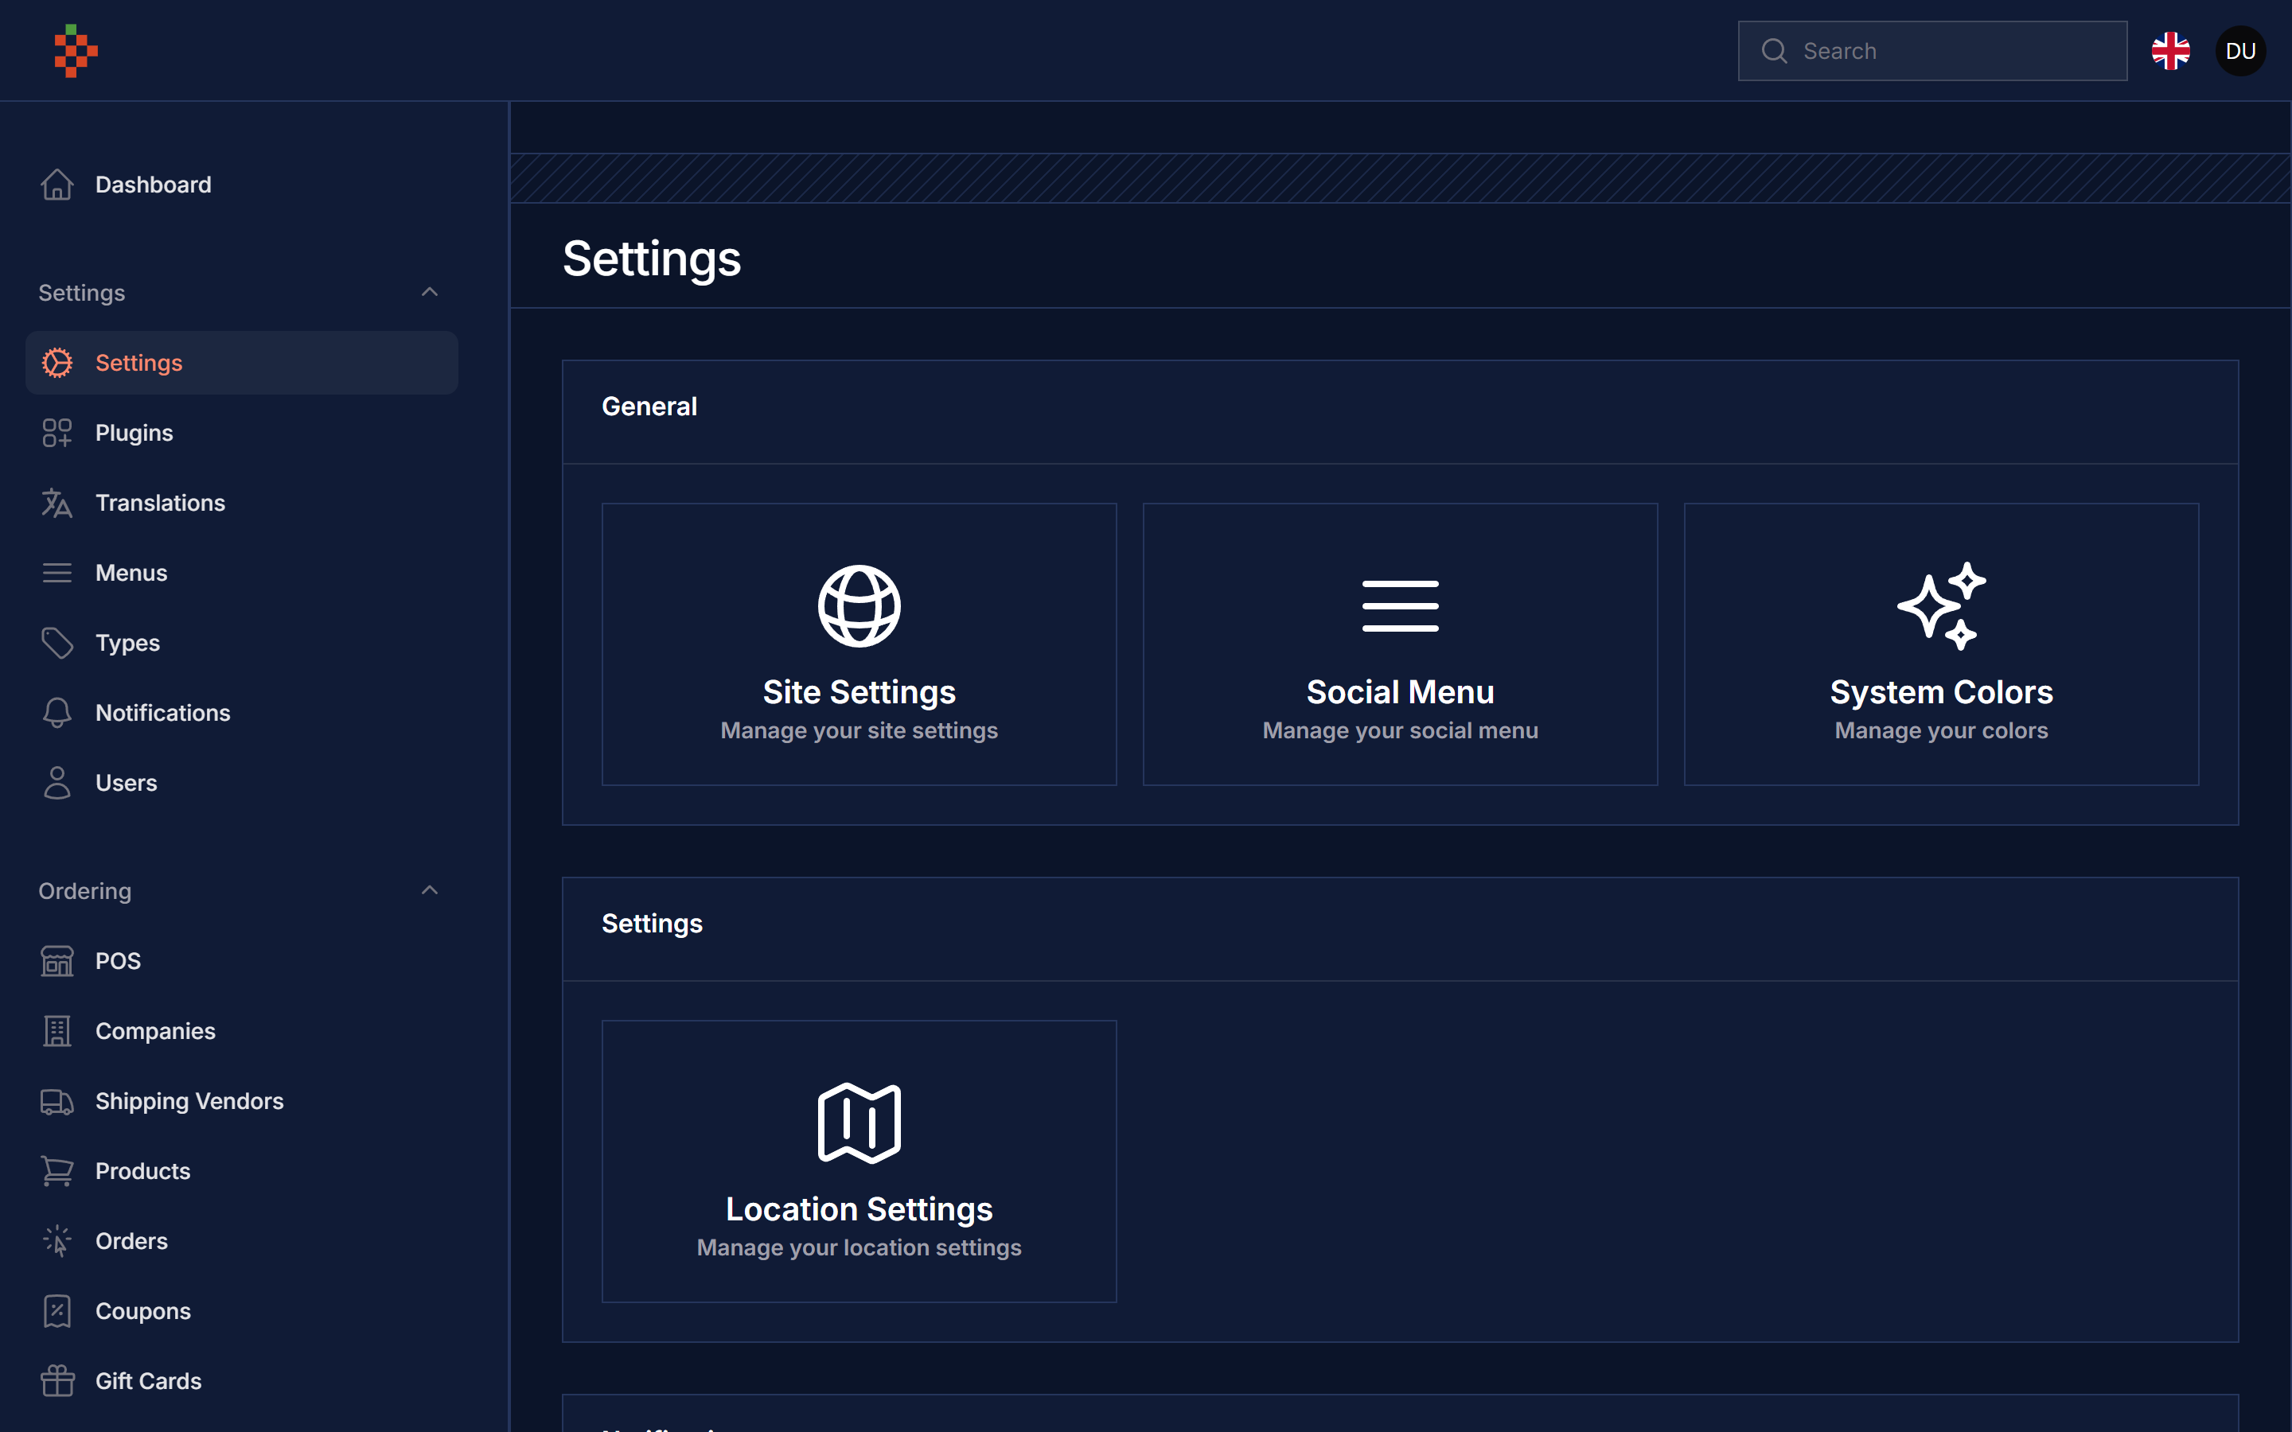The width and height of the screenshot is (2292, 1432).
Task: Open the Social Menu card
Action: click(x=1400, y=644)
